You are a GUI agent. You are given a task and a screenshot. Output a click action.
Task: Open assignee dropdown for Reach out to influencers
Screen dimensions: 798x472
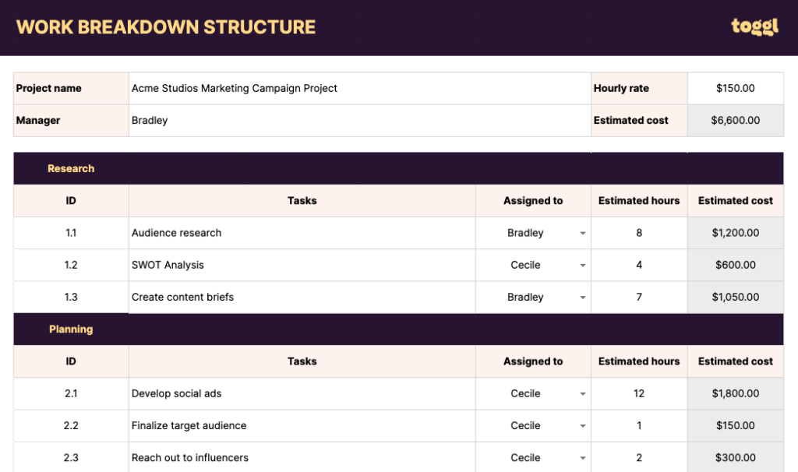point(582,458)
